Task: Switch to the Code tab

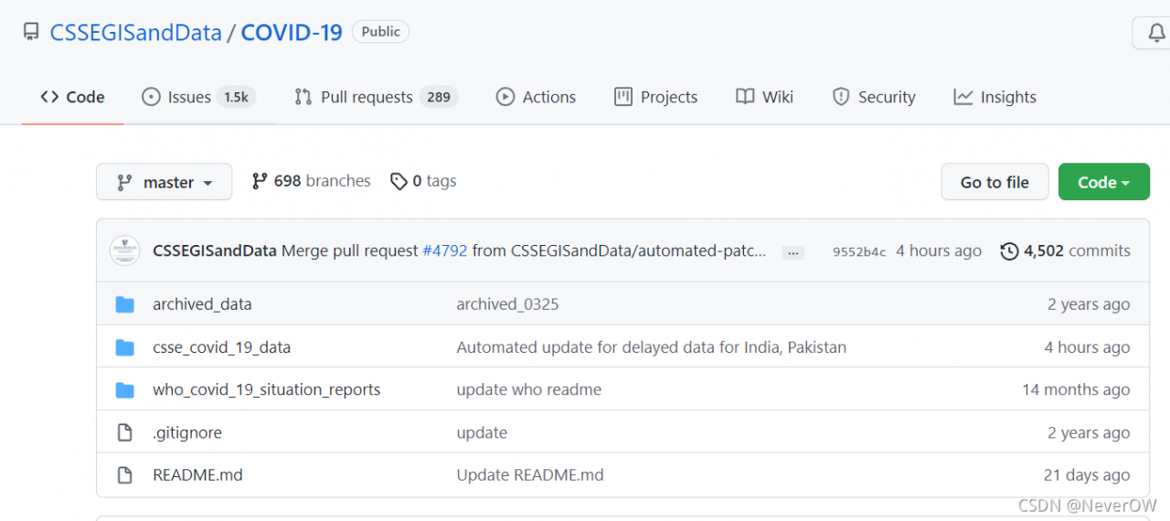Action: (x=73, y=97)
